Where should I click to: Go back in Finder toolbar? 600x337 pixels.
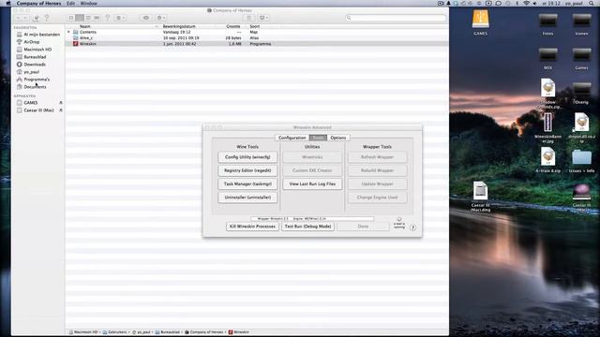click(x=18, y=18)
